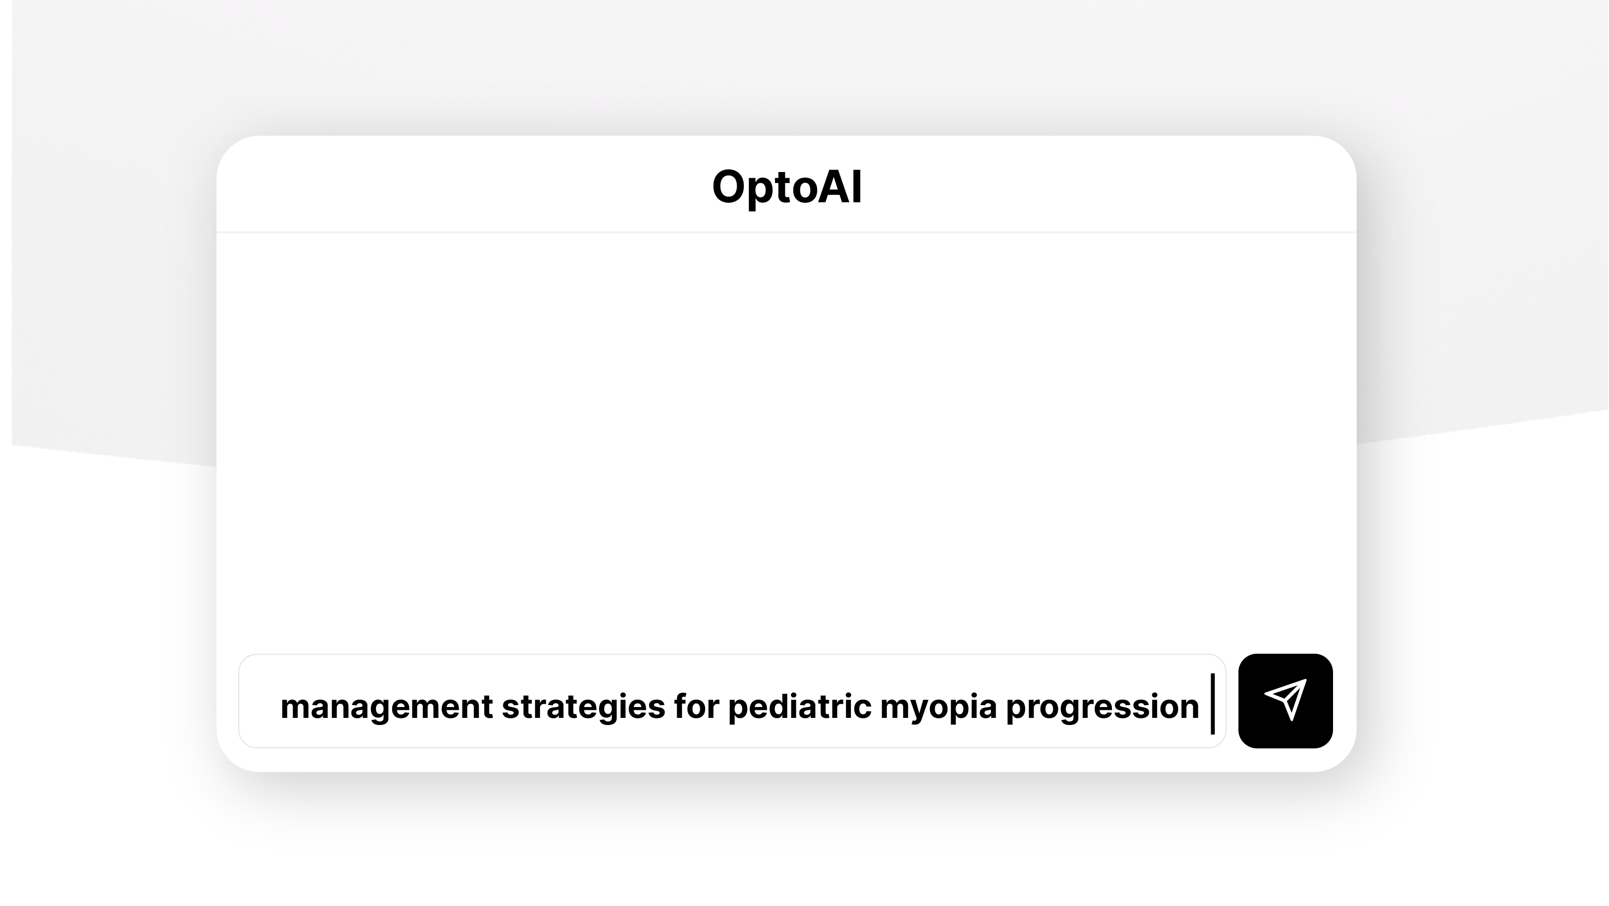The height and width of the screenshot is (906, 1609).
Task: Click blank left padding inside the input box
Action: [x=260, y=700]
